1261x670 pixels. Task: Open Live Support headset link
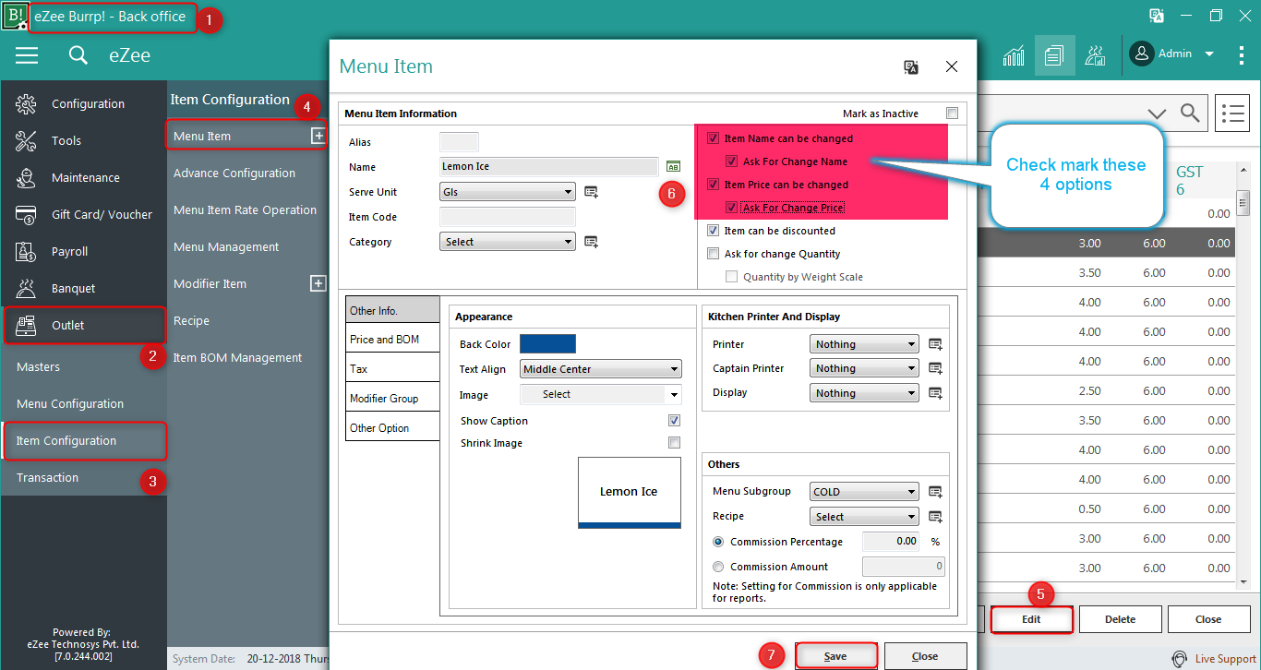1214,659
